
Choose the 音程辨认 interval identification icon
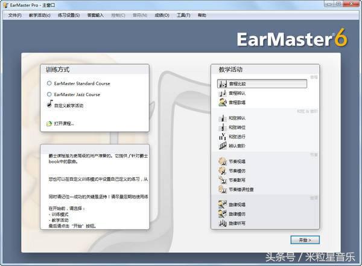[223, 93]
